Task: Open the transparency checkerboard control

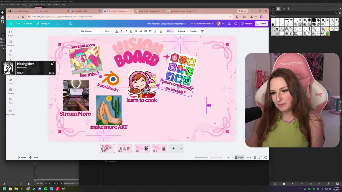Action: click(161, 31)
